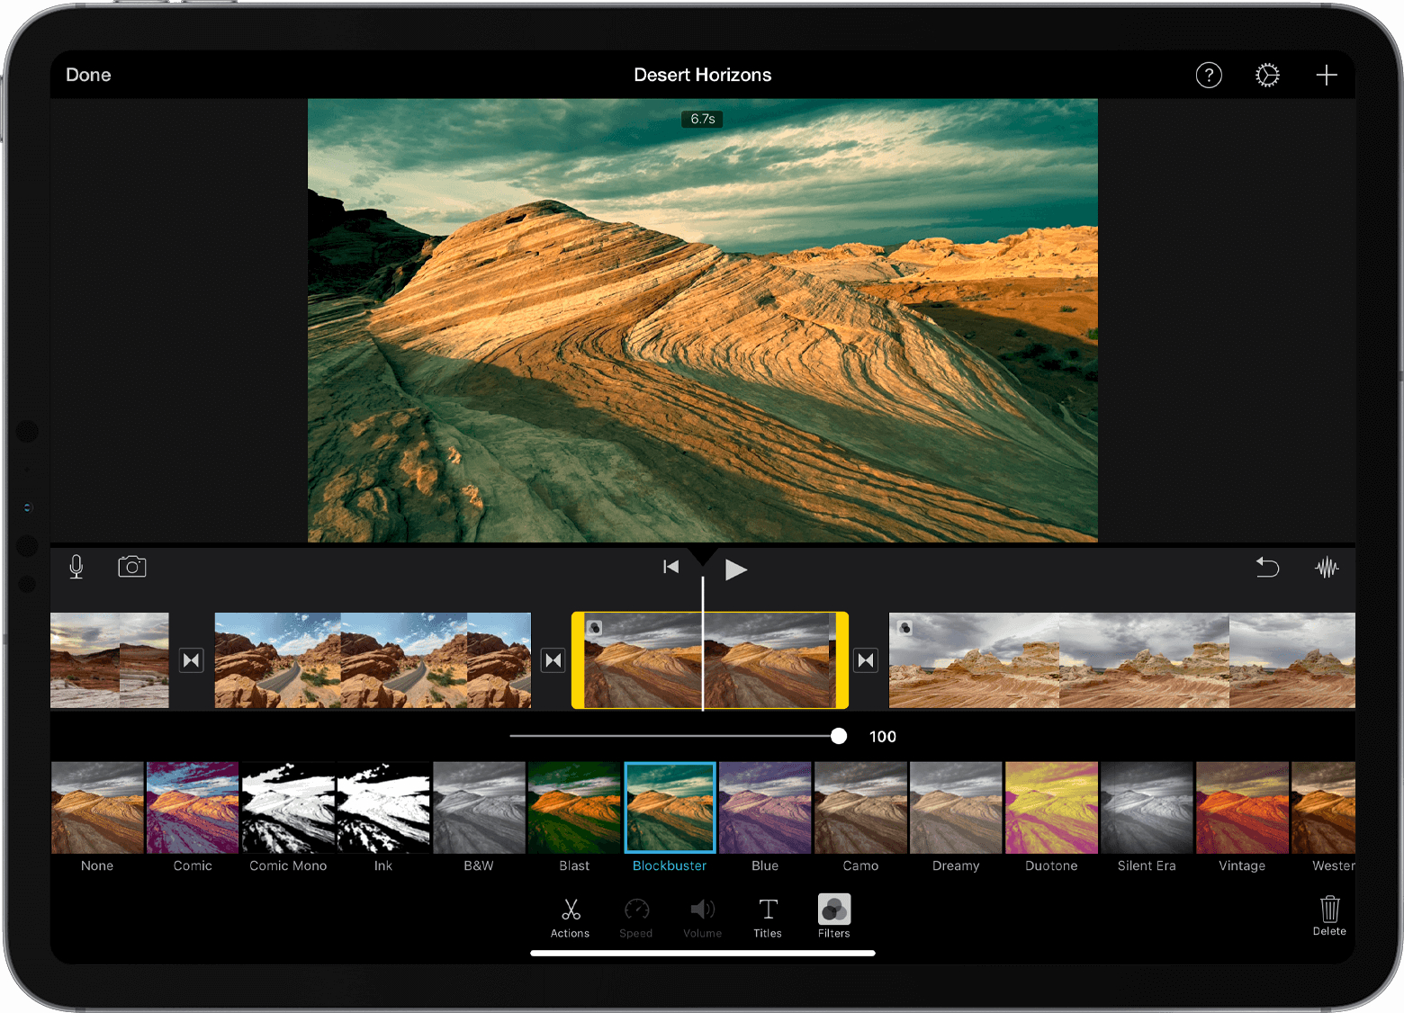Apply the Duotone filter thumbnail
This screenshot has height=1013, width=1404.
[1051, 808]
